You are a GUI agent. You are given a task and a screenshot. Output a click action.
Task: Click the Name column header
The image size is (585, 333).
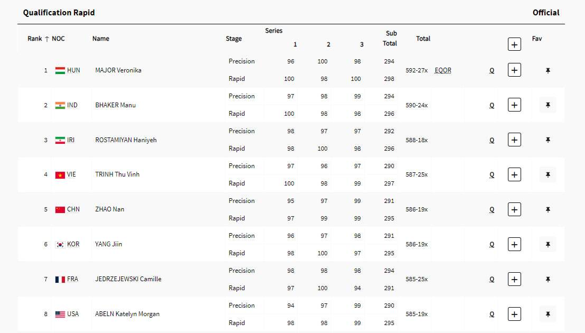pyautogui.click(x=101, y=39)
